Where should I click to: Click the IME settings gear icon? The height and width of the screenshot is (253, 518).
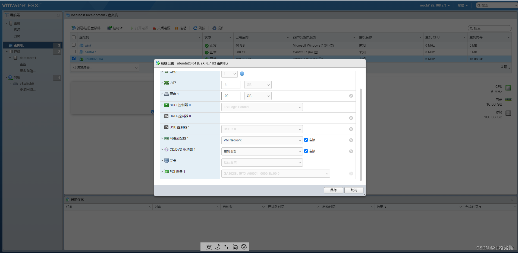(244, 247)
